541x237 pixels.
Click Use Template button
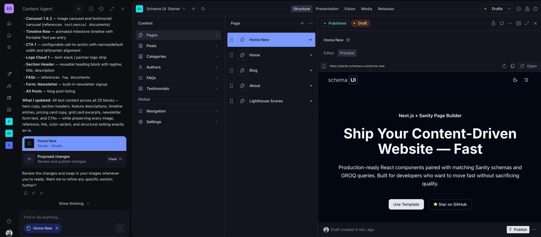[x=406, y=204]
